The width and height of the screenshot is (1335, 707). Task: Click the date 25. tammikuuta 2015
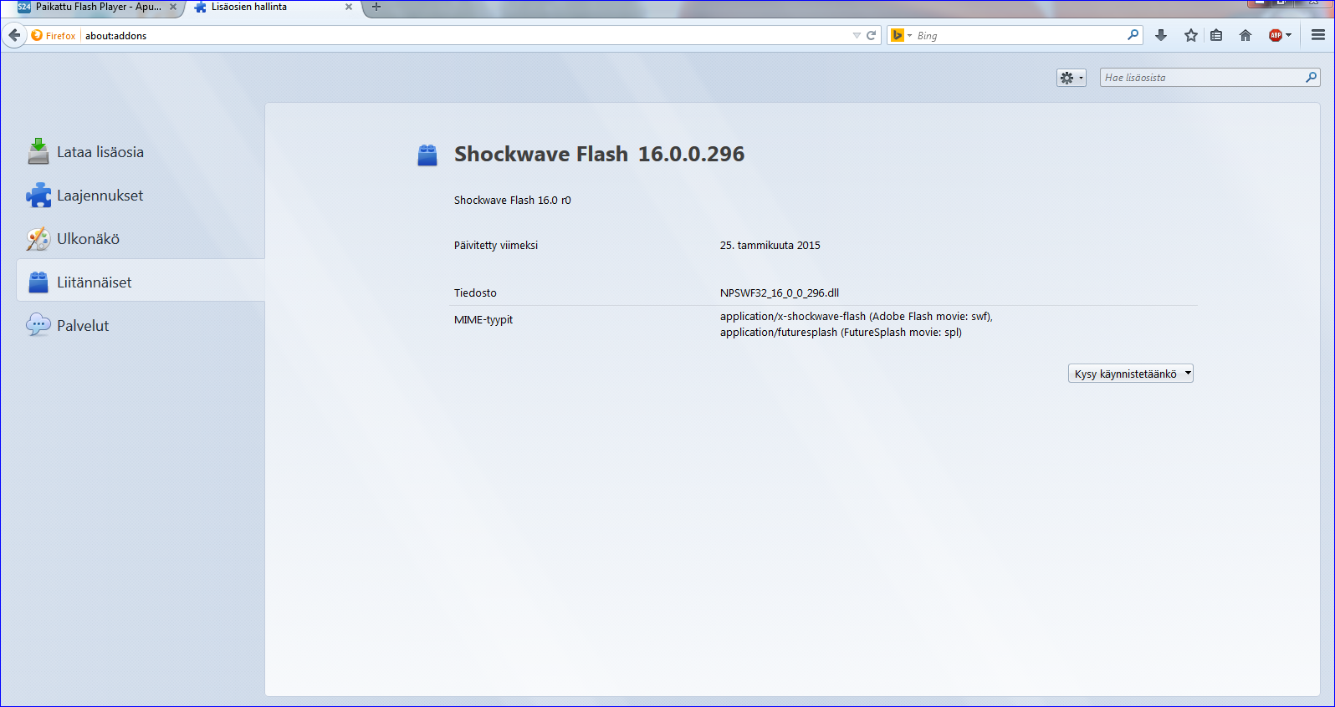(770, 246)
